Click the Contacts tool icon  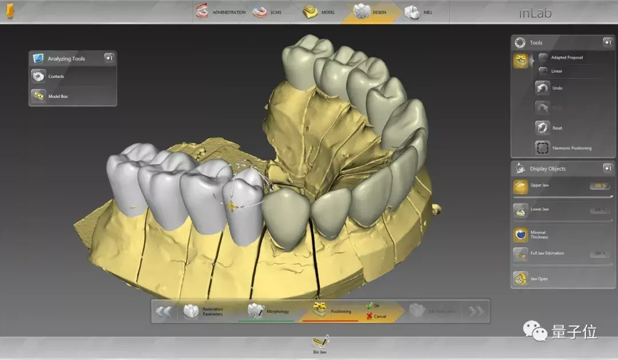tap(39, 76)
